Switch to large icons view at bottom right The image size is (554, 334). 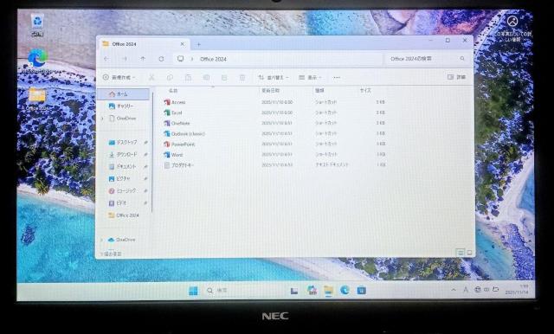click(469, 253)
